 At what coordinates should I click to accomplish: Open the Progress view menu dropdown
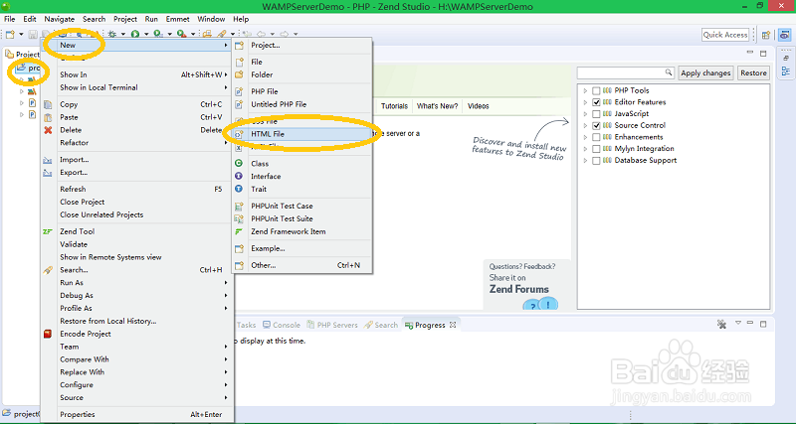[x=738, y=323]
